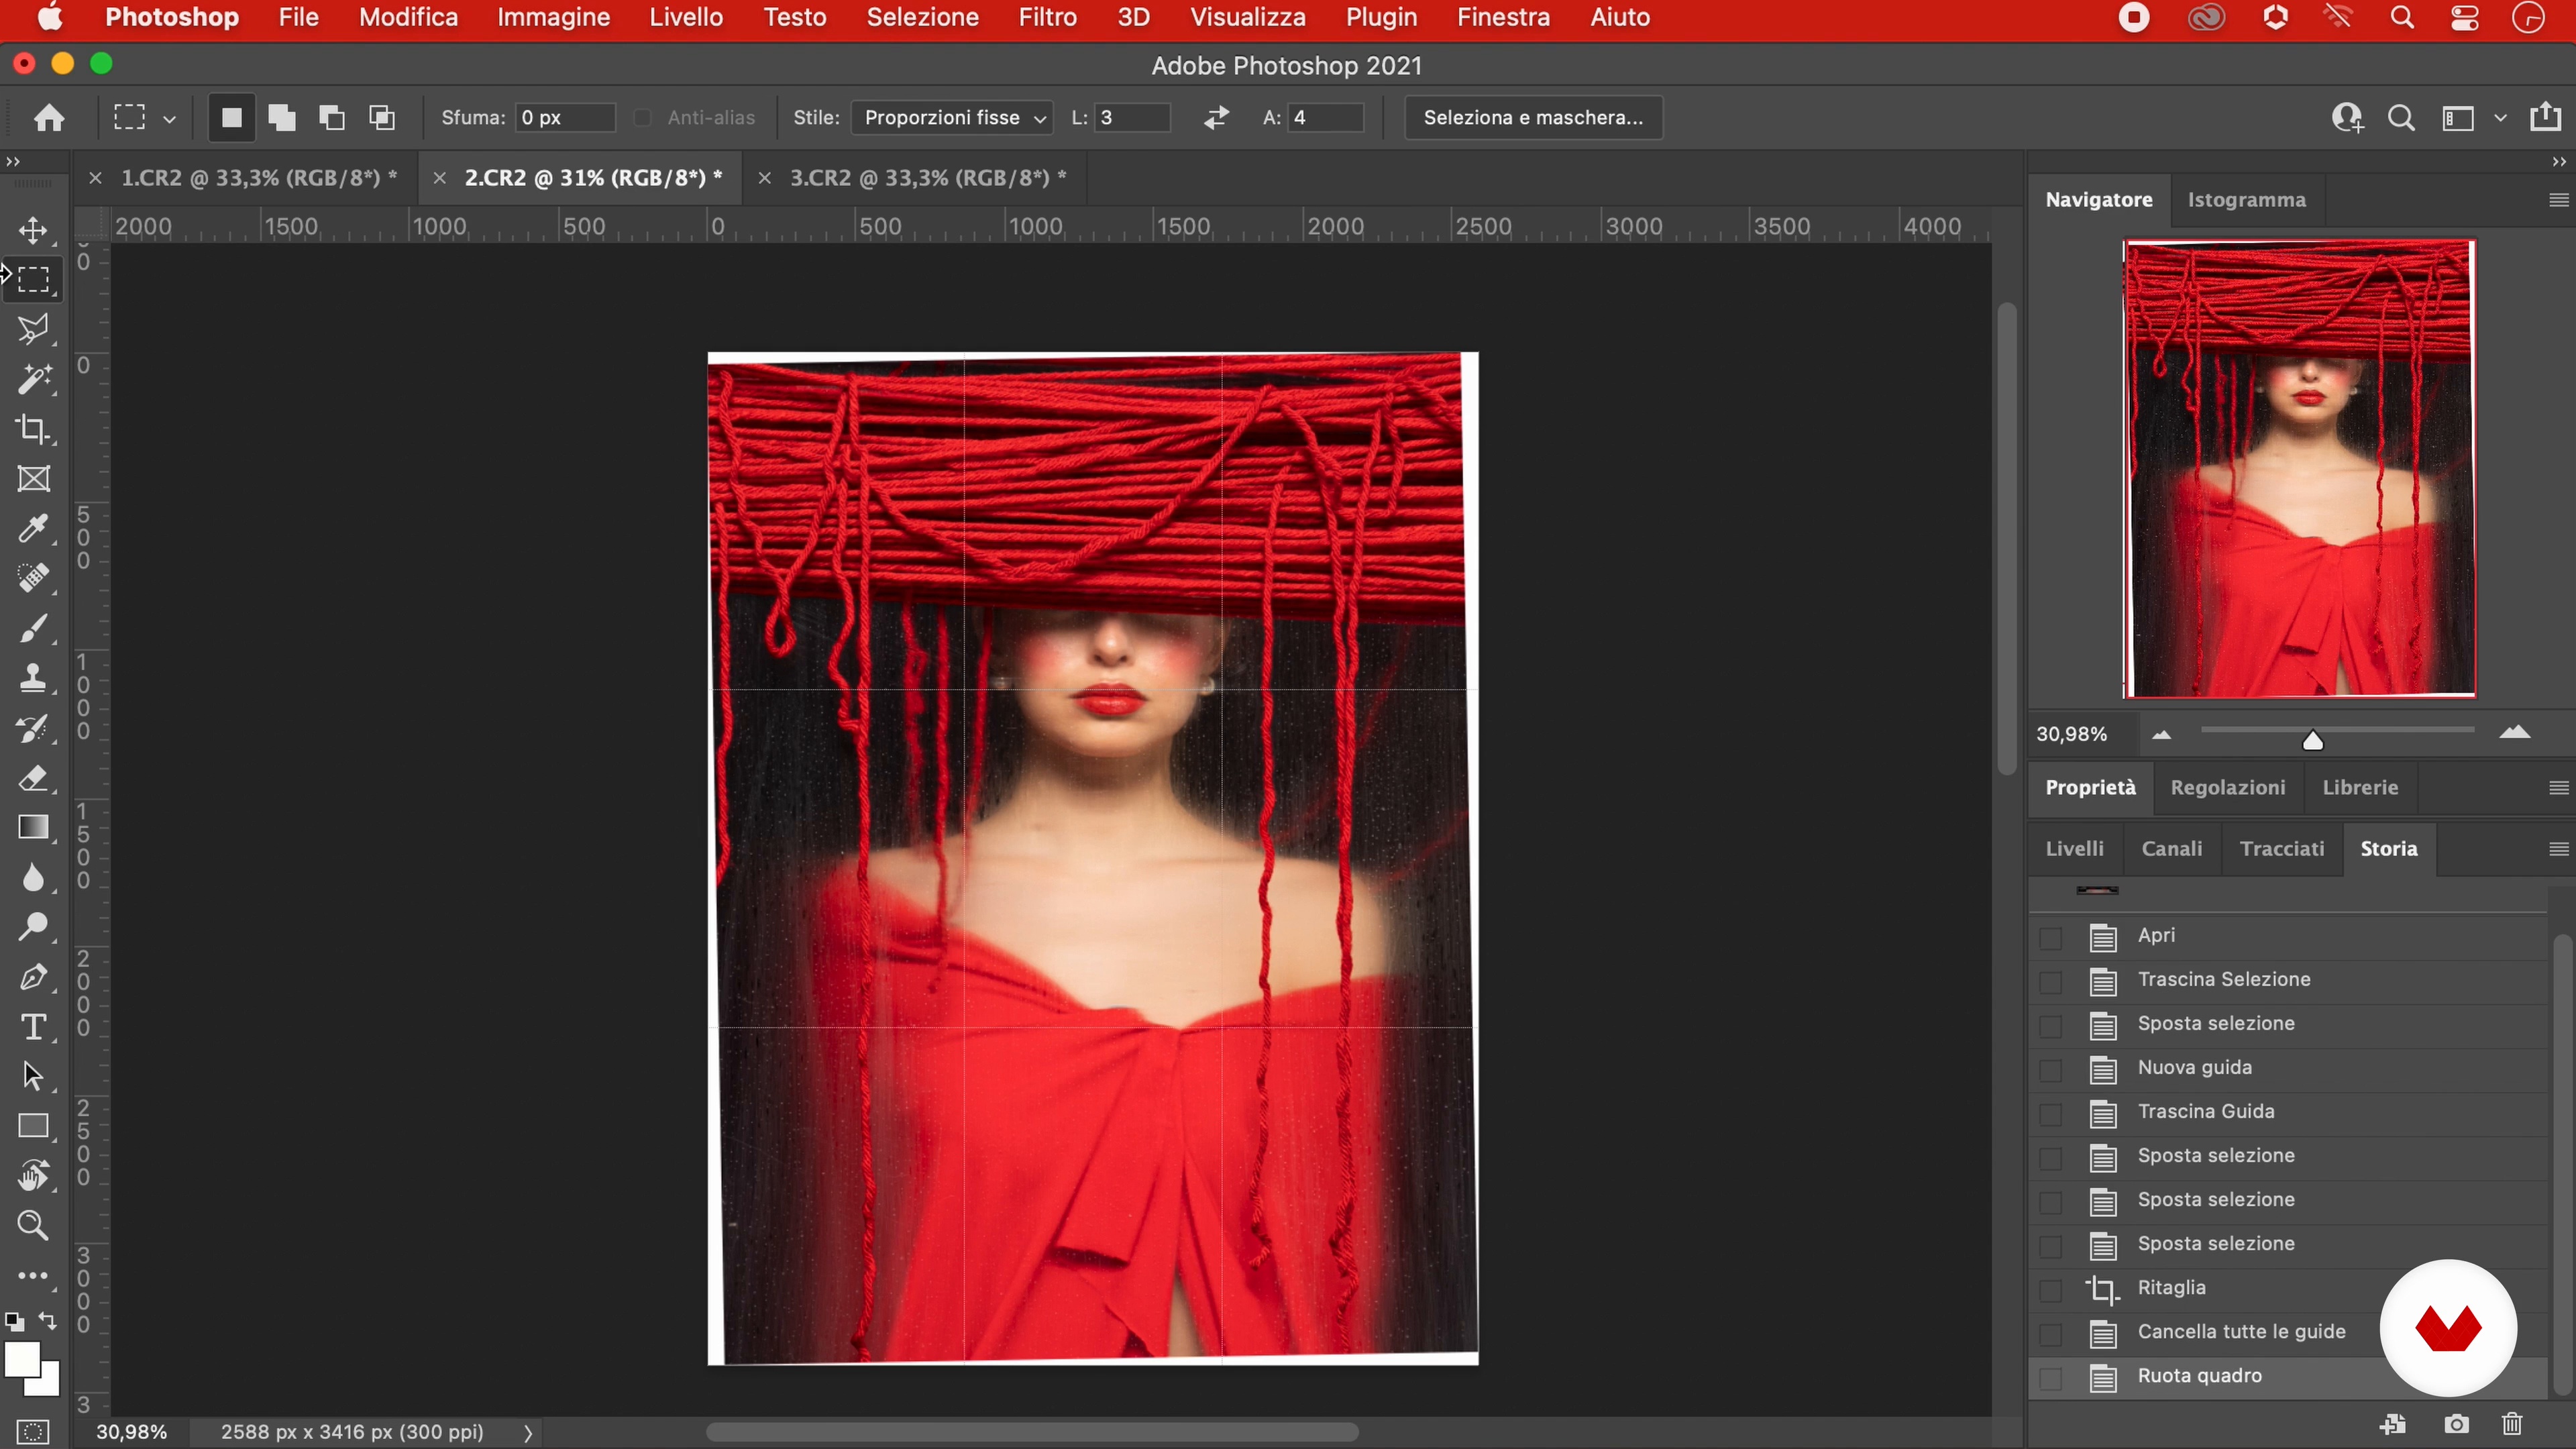This screenshot has width=2576, height=1449.
Task: Select the Polygonal Lasso tool
Action: click(x=33, y=329)
